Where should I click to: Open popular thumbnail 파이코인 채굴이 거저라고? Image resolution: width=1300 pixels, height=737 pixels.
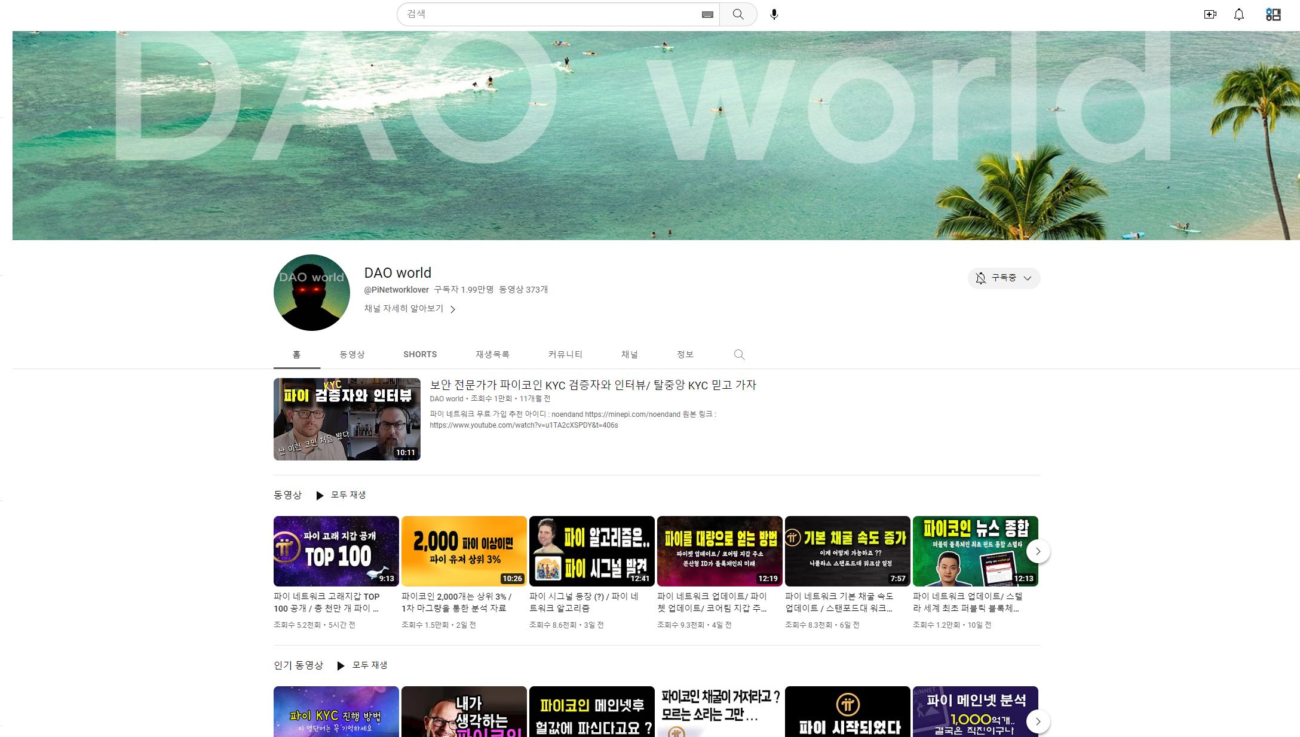(x=720, y=711)
